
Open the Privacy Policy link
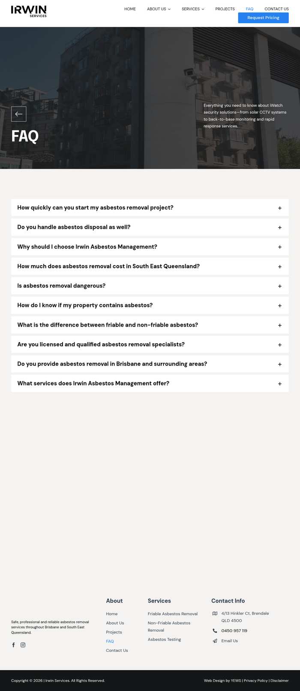256,680
